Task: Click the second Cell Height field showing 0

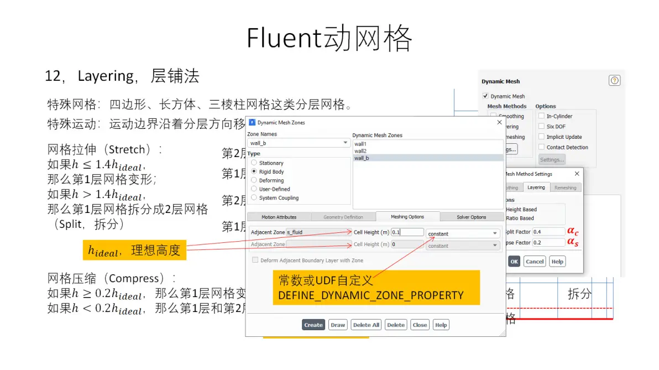Action: click(x=407, y=244)
